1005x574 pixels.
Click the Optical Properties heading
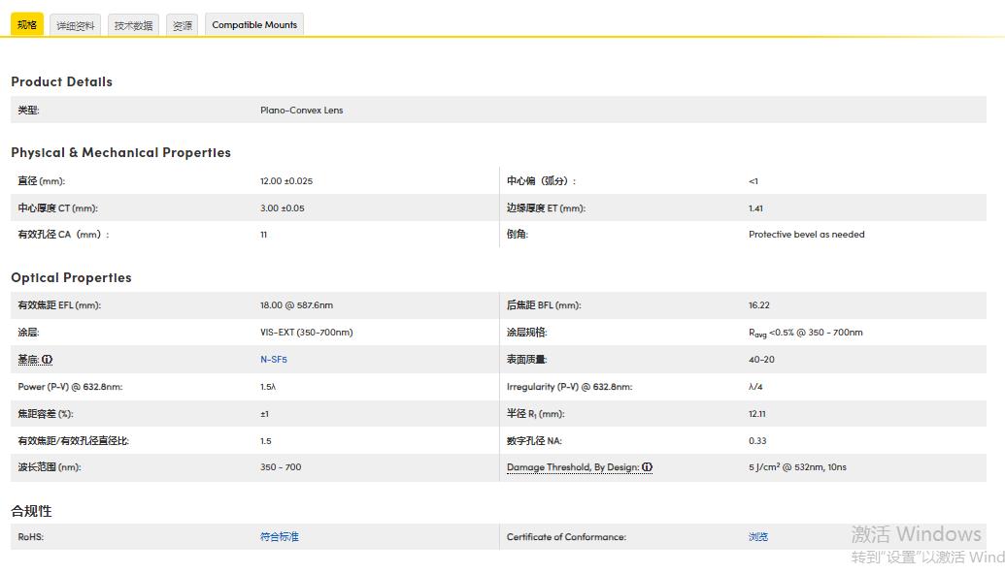tap(72, 278)
